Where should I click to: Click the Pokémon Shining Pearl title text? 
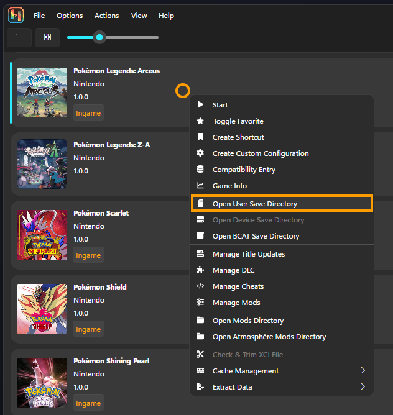111,361
